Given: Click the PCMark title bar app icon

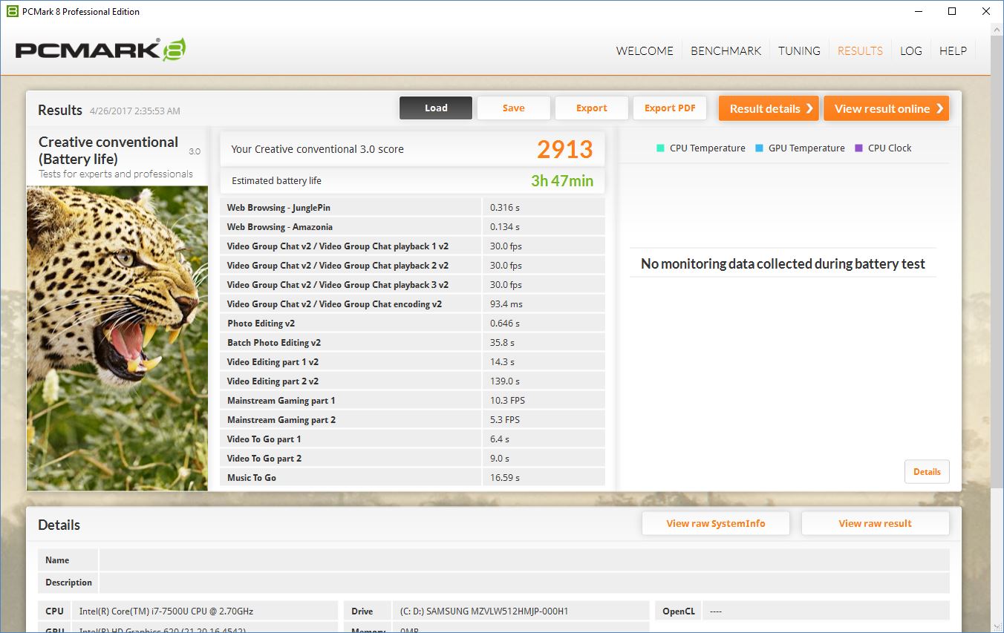Looking at the screenshot, I should (12, 11).
